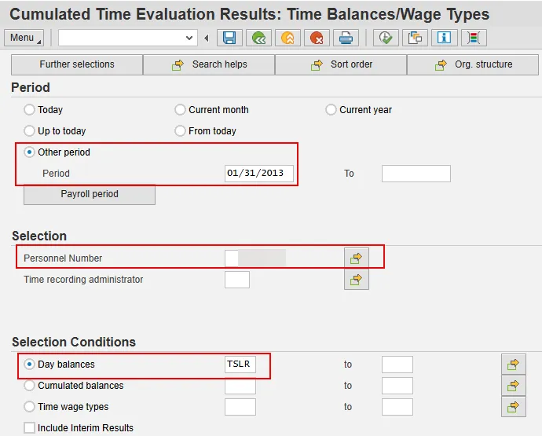Select the Day balances radio button
This screenshot has width=542, height=436.
pos(29,364)
